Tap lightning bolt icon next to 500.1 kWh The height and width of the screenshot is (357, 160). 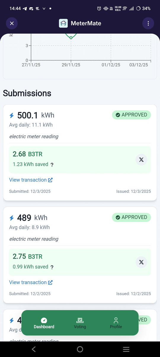[x=12, y=116]
